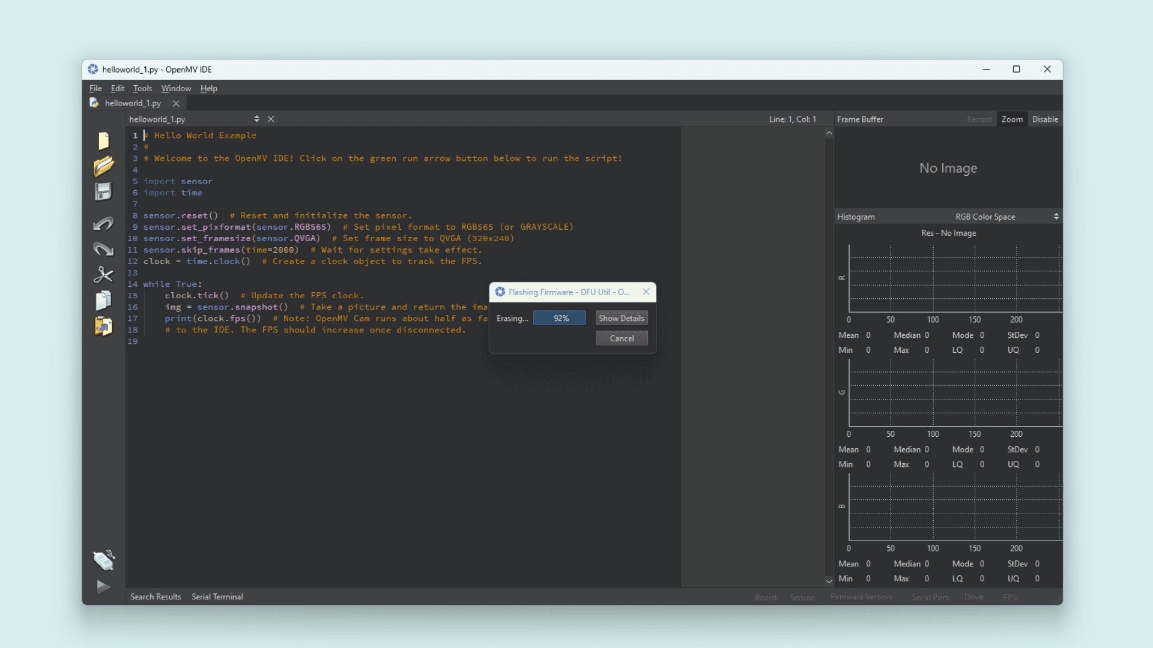Disable the Frame Buffer view

pos(1045,119)
